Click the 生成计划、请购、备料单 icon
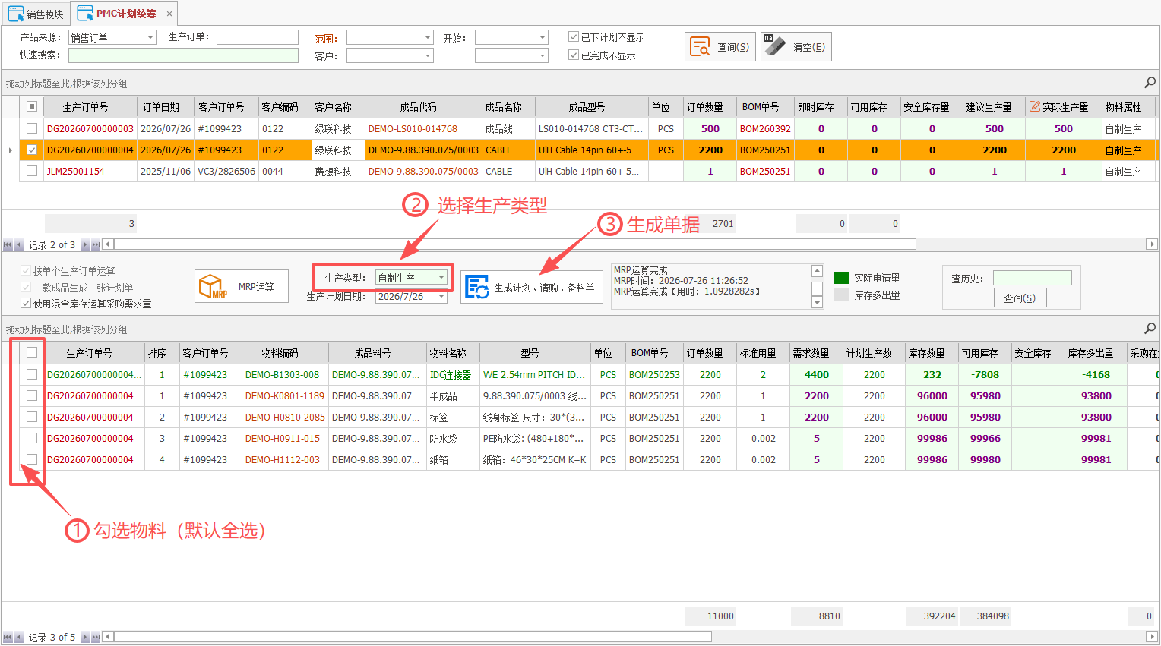 coord(477,288)
